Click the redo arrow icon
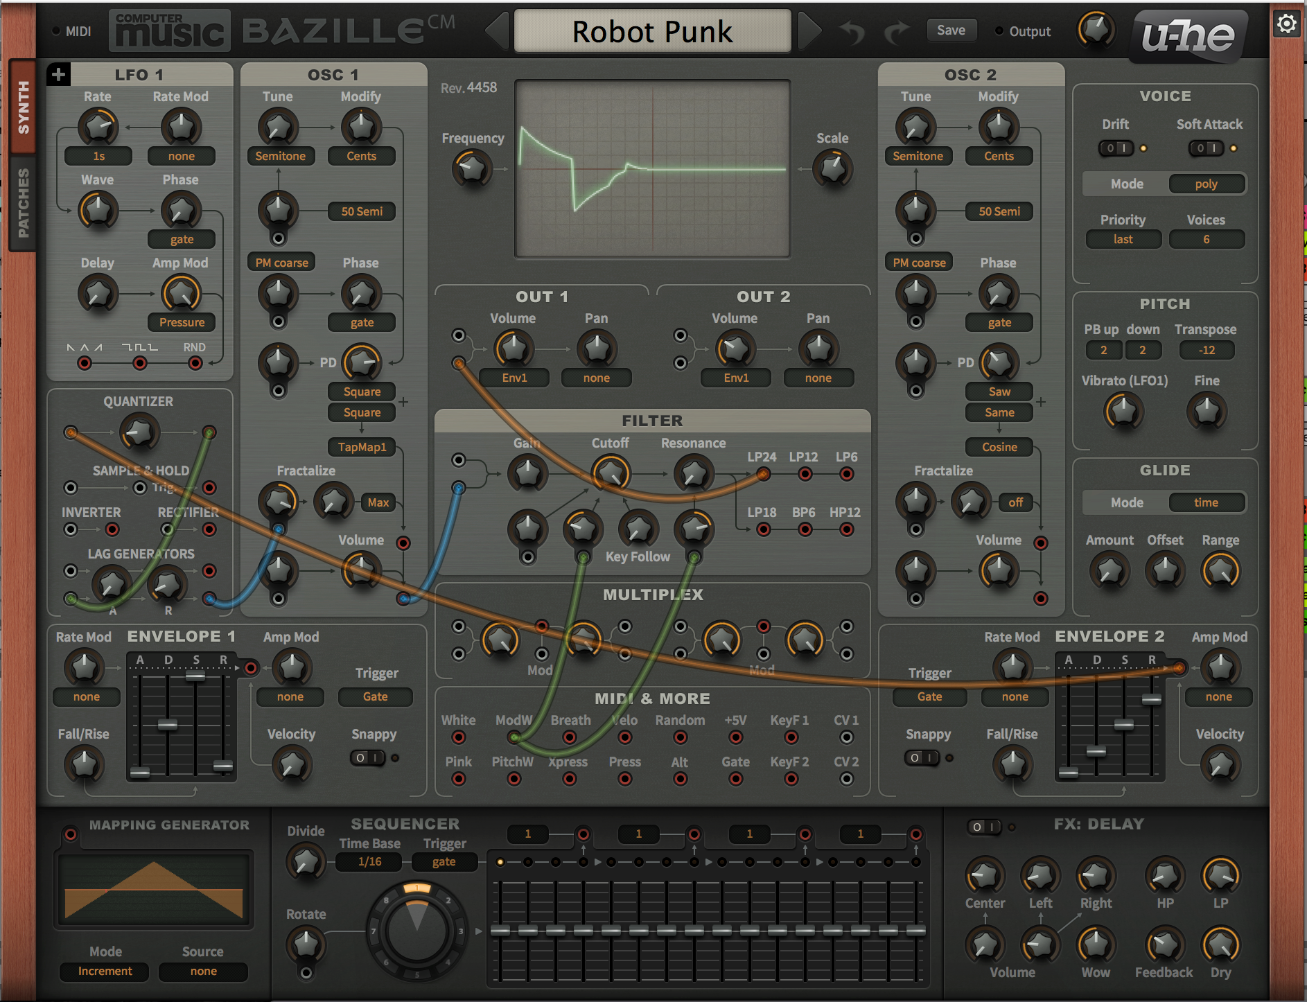The height and width of the screenshot is (1002, 1307). click(x=897, y=32)
